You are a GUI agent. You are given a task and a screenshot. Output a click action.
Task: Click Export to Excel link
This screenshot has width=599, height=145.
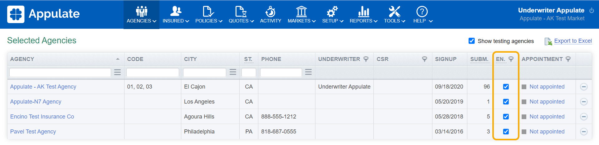(x=573, y=41)
